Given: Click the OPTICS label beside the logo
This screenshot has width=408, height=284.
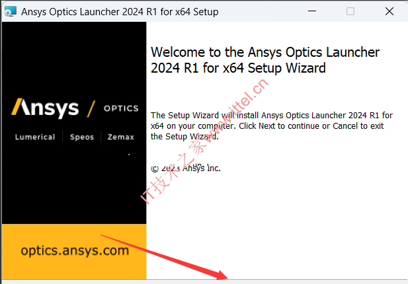Looking at the screenshot, I should pyautogui.click(x=121, y=108).
